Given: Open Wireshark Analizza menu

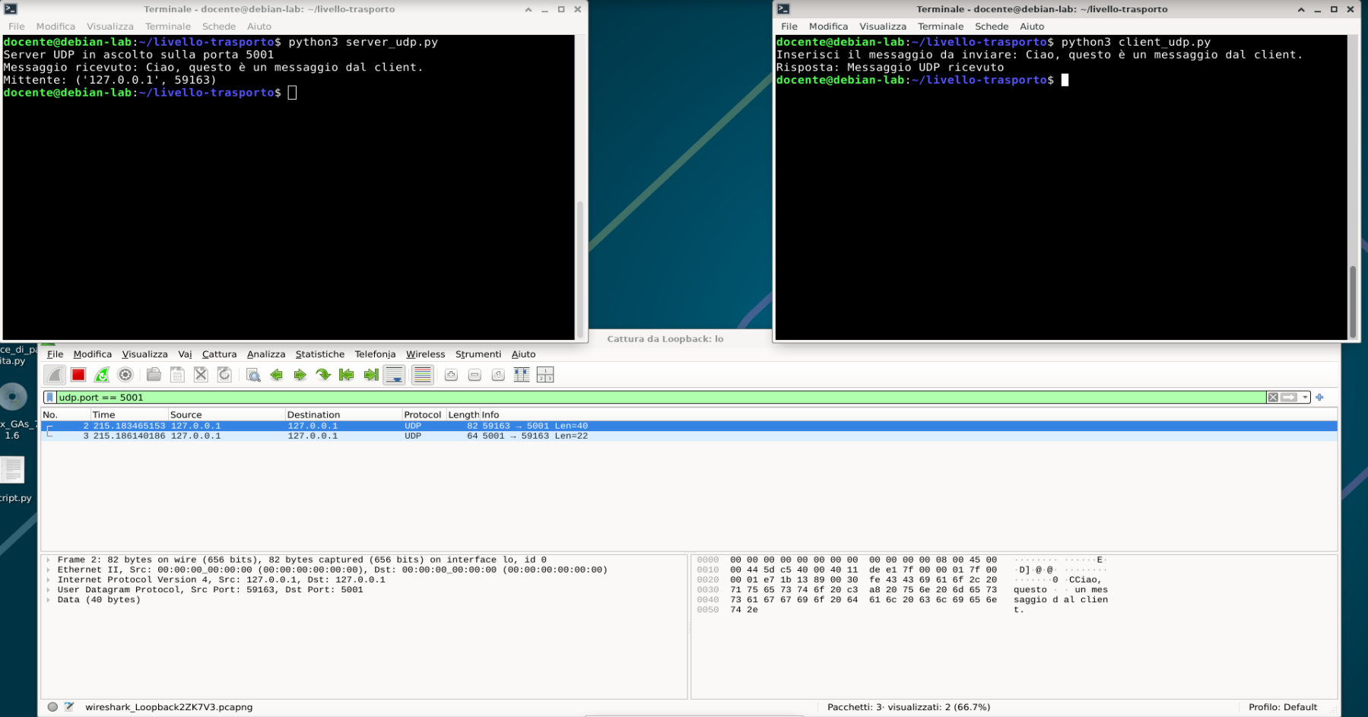Looking at the screenshot, I should [266, 354].
